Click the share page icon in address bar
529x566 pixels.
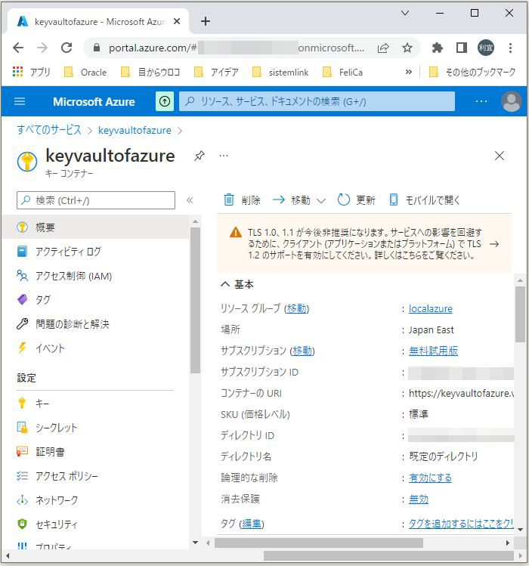coord(383,48)
